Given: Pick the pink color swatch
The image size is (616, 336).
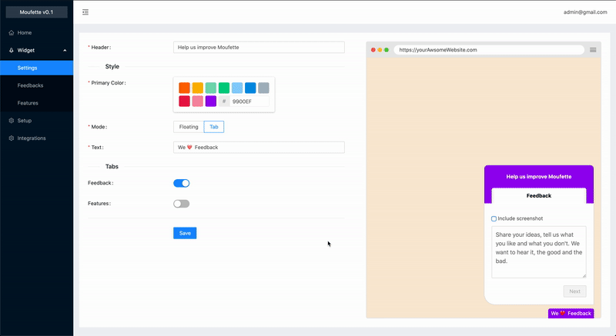Looking at the screenshot, I should tap(198, 101).
